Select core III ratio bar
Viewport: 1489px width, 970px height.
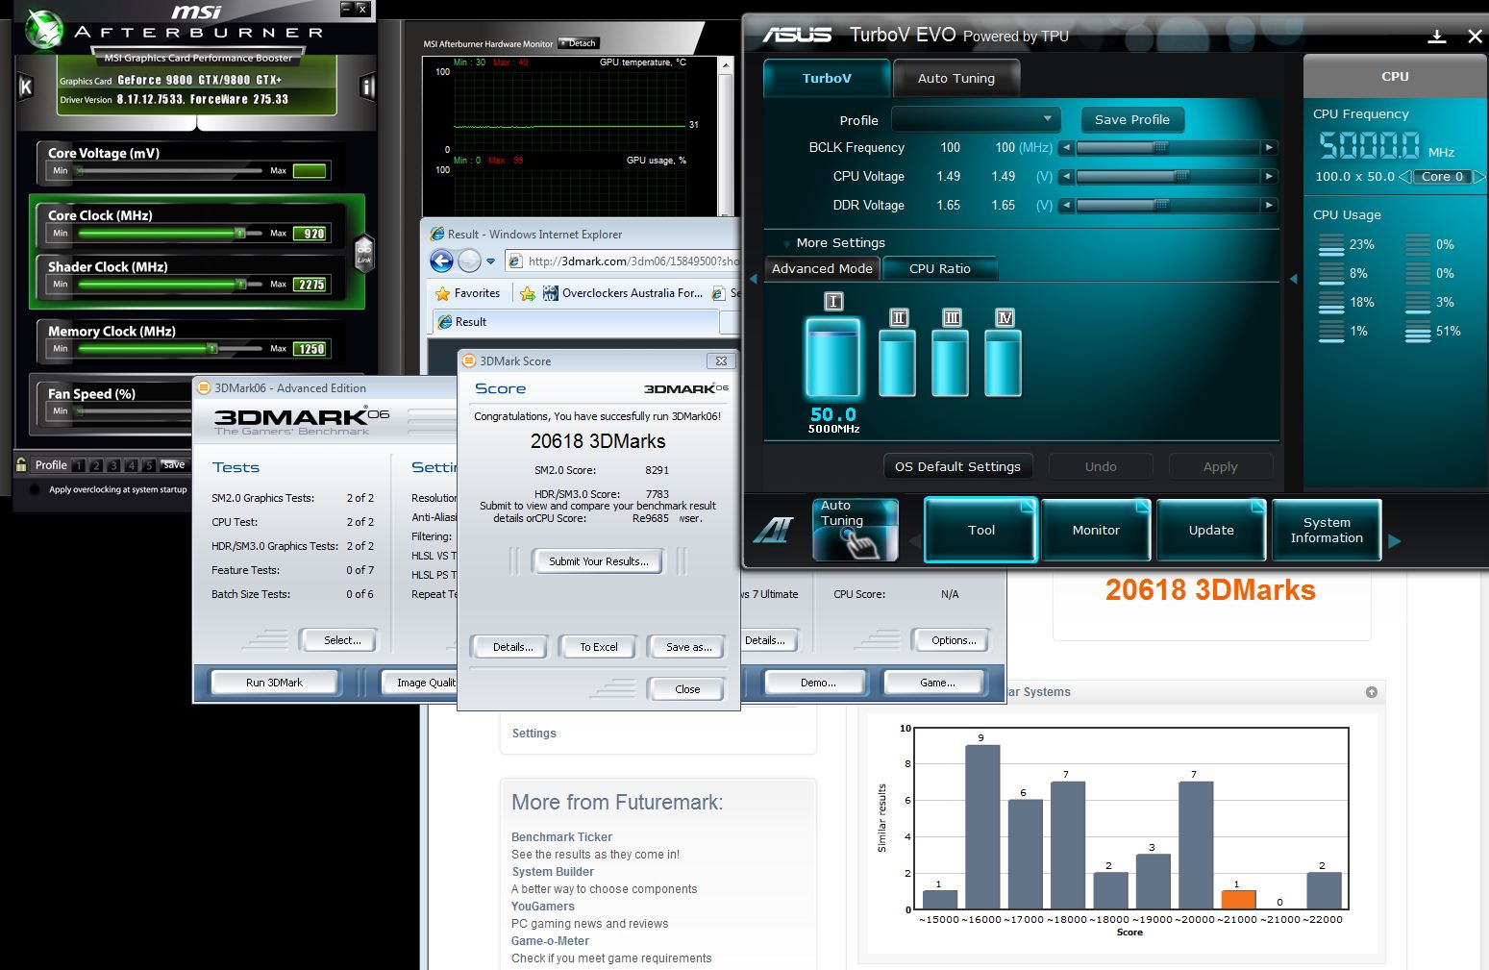[951, 362]
